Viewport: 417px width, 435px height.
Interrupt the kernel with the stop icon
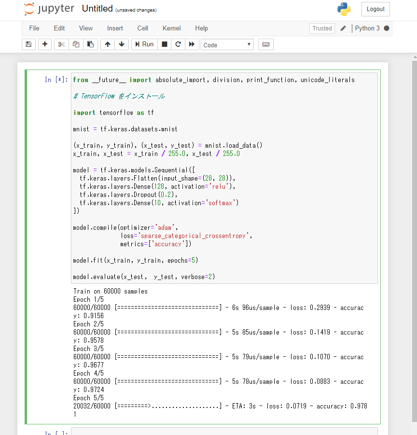click(164, 44)
